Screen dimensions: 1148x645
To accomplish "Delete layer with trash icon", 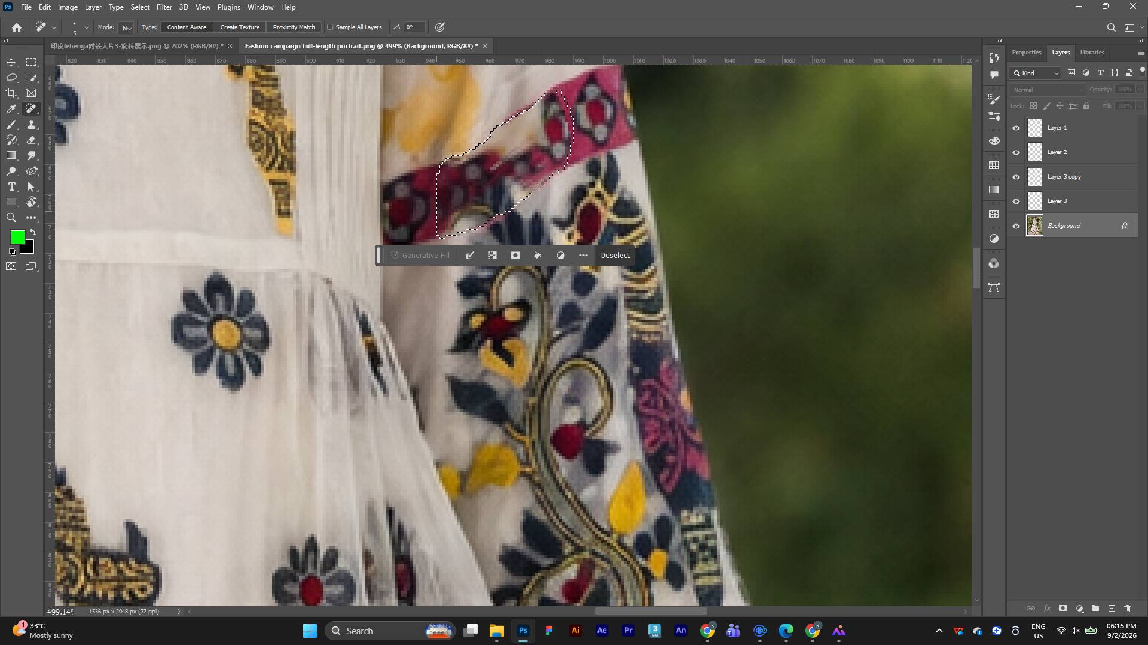I will (1128, 609).
